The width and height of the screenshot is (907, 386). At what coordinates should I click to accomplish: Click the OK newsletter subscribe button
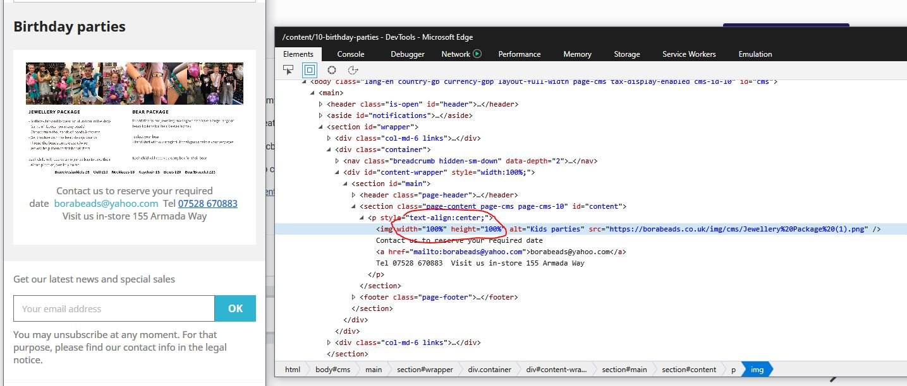click(x=236, y=308)
